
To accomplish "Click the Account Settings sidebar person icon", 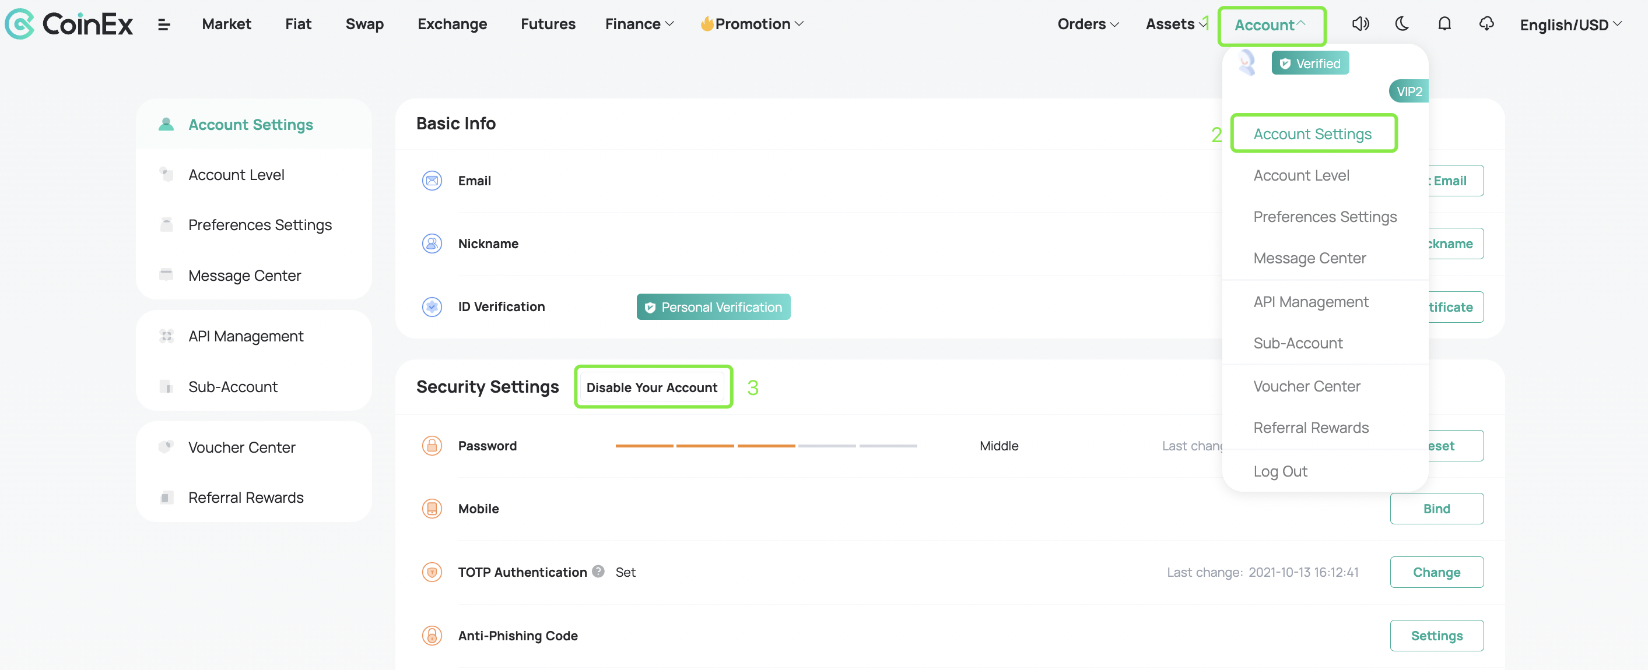I will tap(166, 124).
